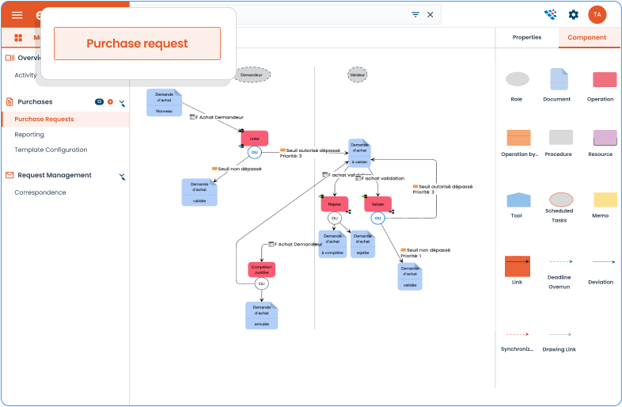The width and height of the screenshot is (622, 407).
Task: Select the Demande d'achat rejetée document
Action: [x=363, y=244]
